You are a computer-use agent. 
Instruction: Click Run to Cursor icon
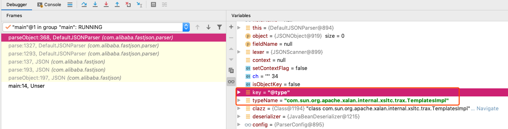tap(139, 5)
